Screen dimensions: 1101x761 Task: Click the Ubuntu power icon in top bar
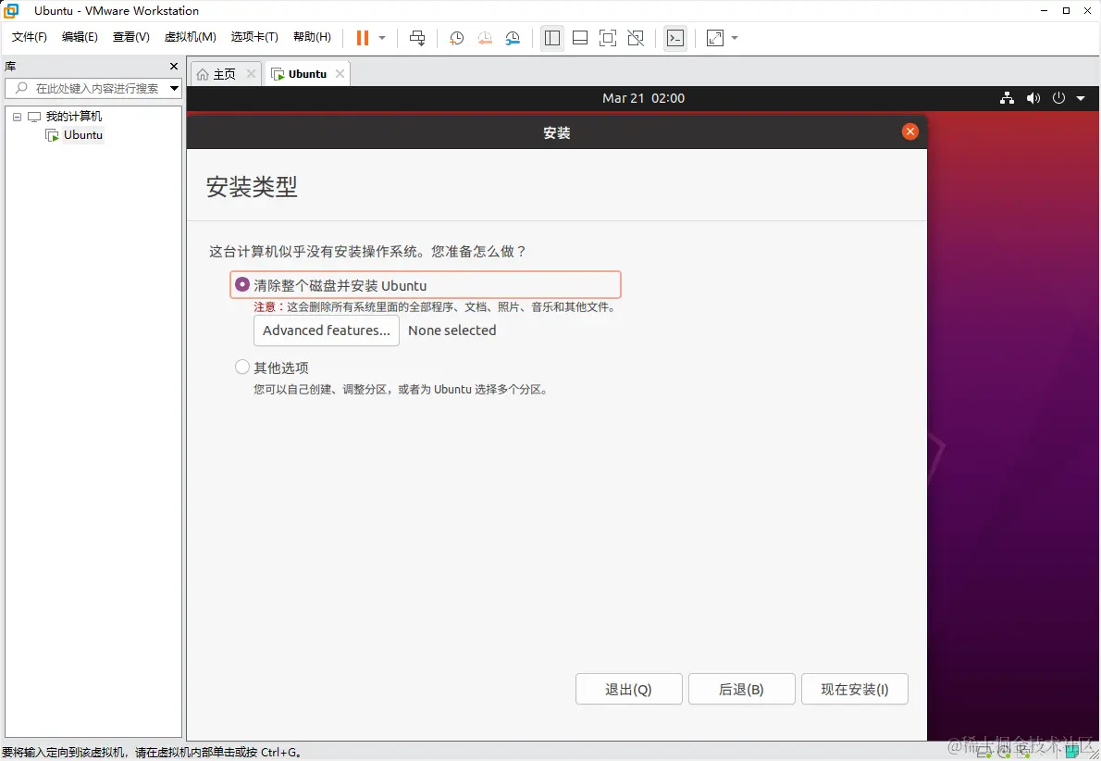[x=1058, y=98]
